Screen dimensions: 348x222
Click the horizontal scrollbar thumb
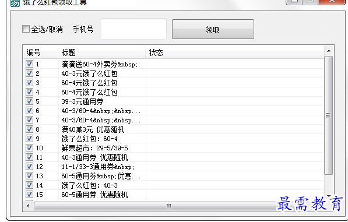[168, 206]
